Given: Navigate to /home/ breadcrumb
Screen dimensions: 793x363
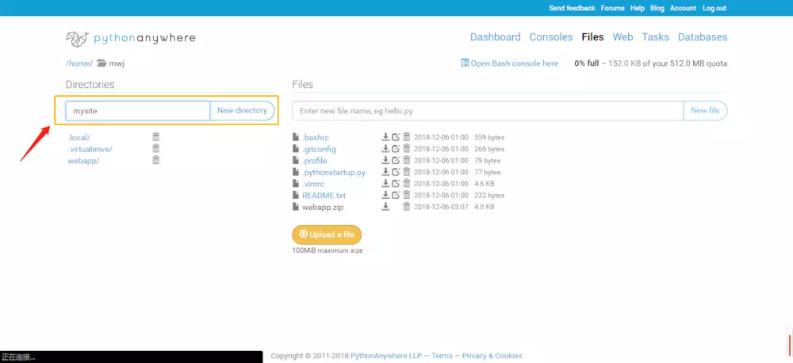Looking at the screenshot, I should coord(79,63).
